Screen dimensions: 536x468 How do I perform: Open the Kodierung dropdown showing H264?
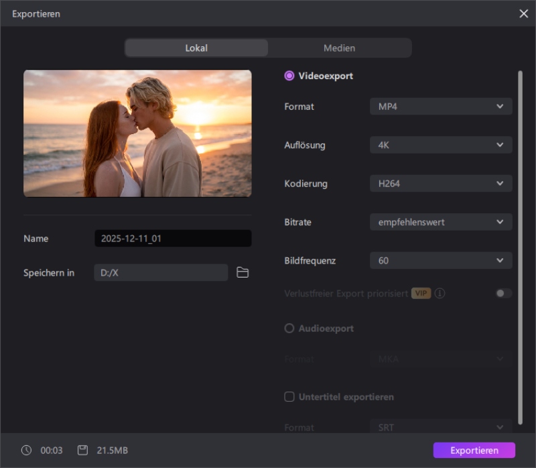(441, 184)
